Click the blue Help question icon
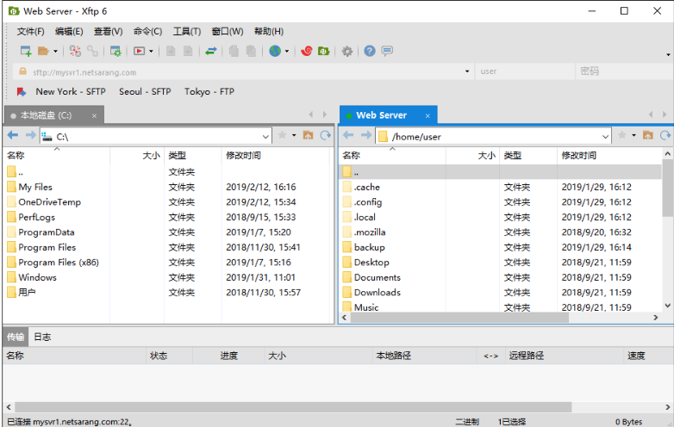 (x=370, y=51)
